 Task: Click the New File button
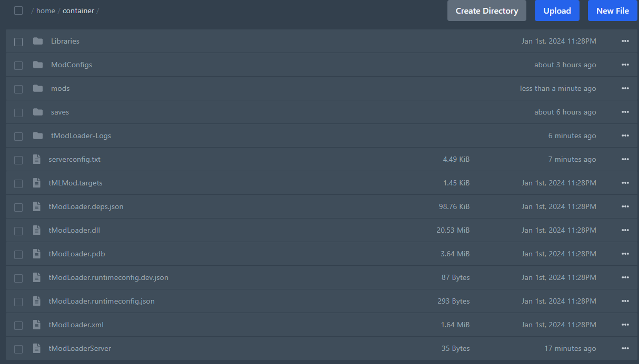tap(613, 11)
